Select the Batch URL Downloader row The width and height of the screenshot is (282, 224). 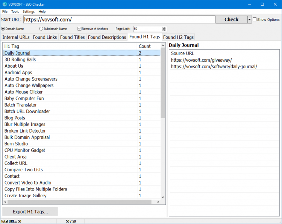point(82,111)
